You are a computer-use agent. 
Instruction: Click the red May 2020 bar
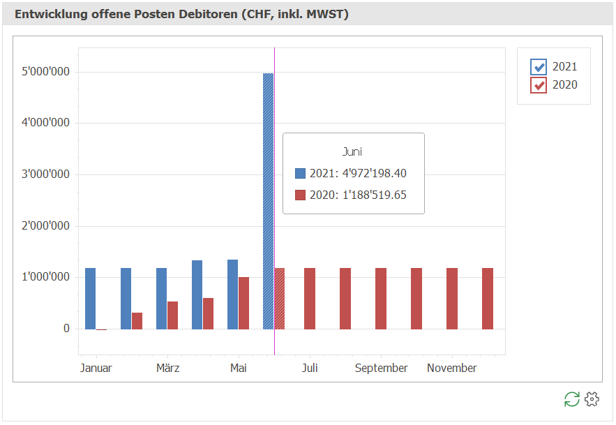click(243, 303)
